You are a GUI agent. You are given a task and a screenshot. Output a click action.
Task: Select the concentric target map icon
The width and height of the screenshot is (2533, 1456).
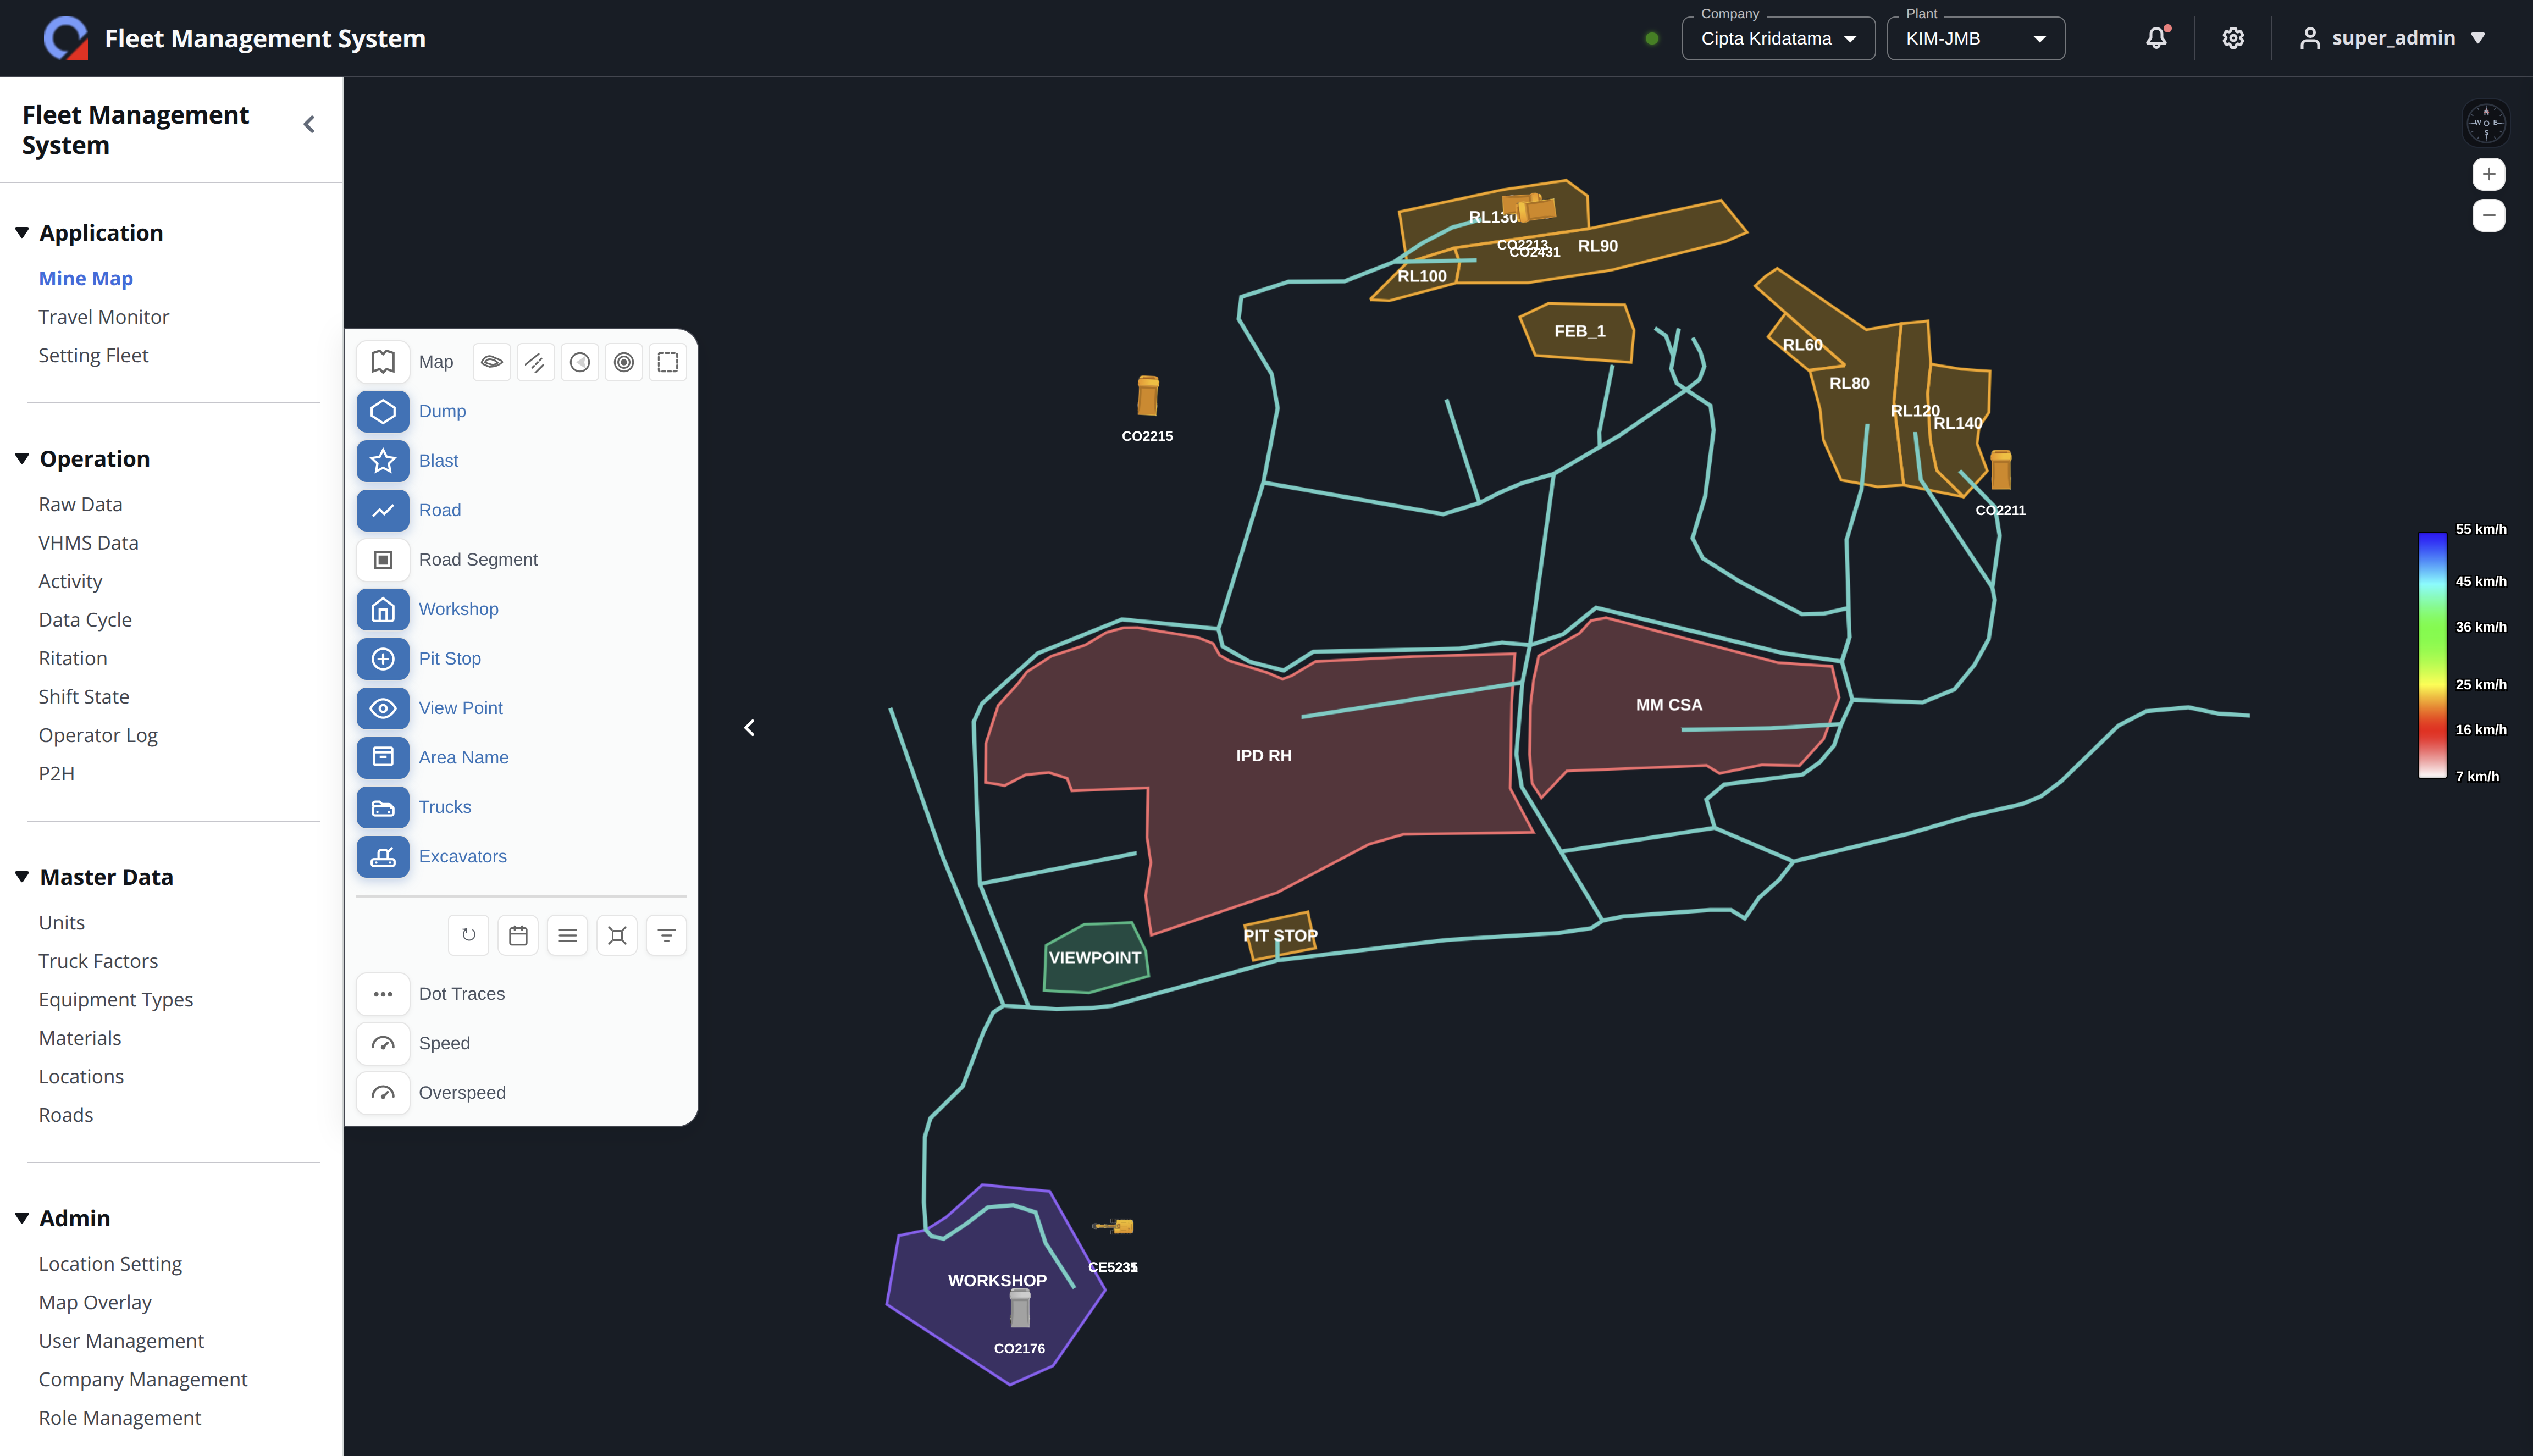point(623,362)
